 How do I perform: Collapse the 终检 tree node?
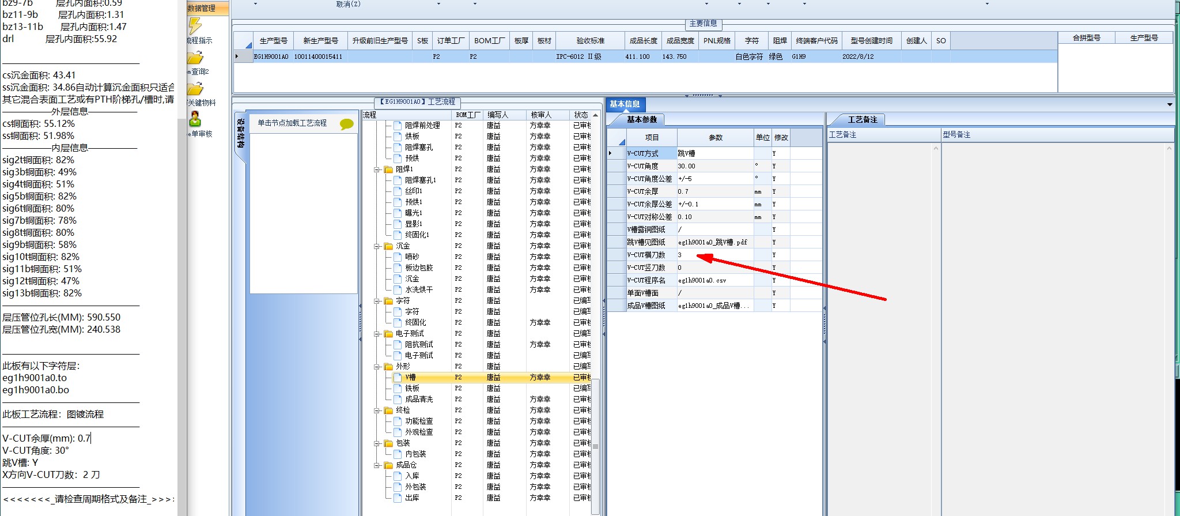377,410
